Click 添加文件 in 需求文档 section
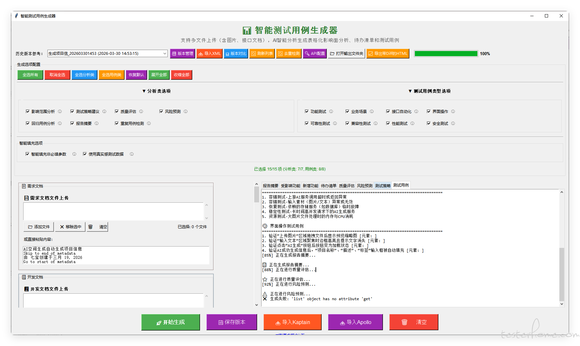This screenshot has width=580, height=346. point(39,227)
